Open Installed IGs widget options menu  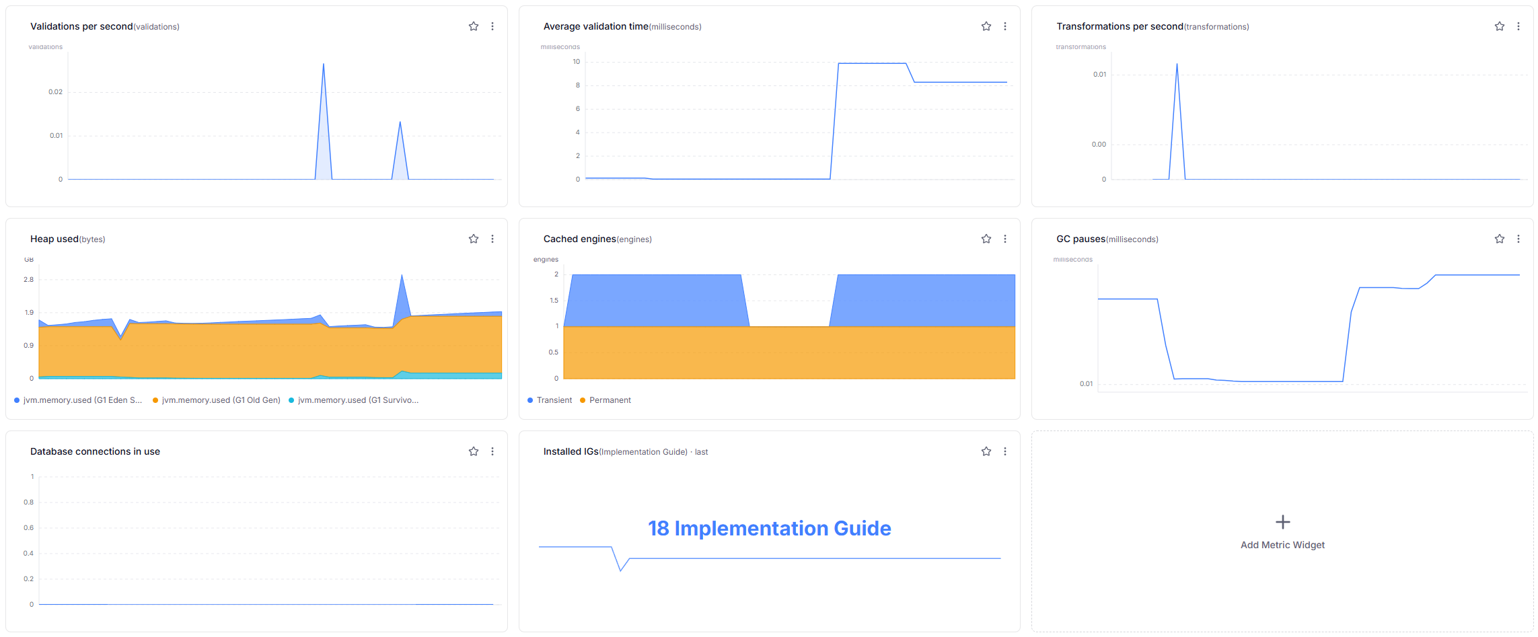1005,451
